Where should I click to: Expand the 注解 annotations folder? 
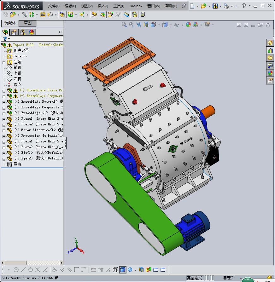click(x=4, y=62)
